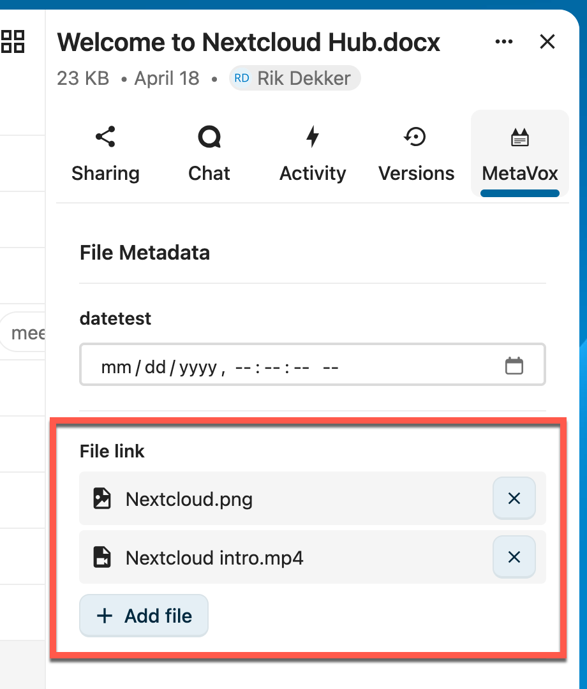Open the Versions tab

point(416,153)
